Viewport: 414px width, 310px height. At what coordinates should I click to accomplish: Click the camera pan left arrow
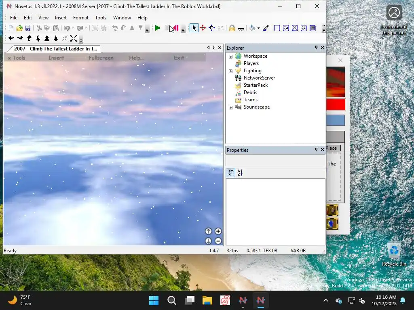[11, 38]
